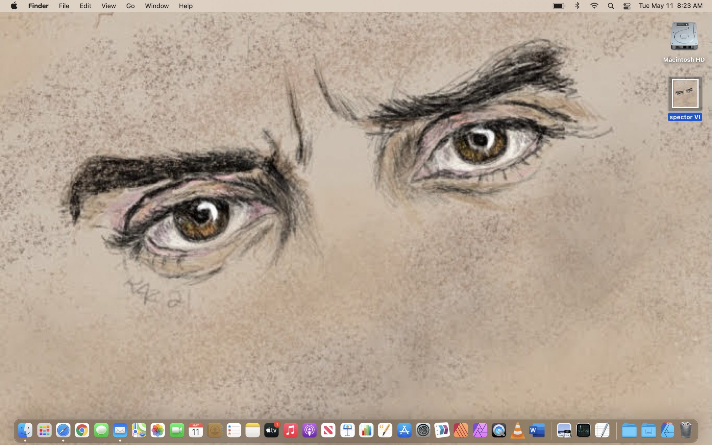Open the Apple TV app icon
712x445 pixels.
[x=271, y=430]
